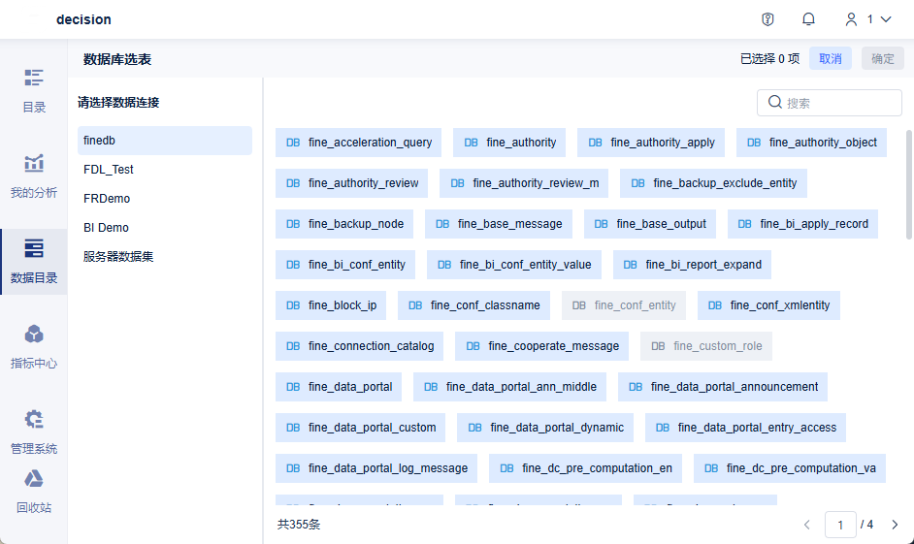This screenshot has height=544, width=914.
Task: Choose the fine_block_ip table
Action: [x=331, y=305]
